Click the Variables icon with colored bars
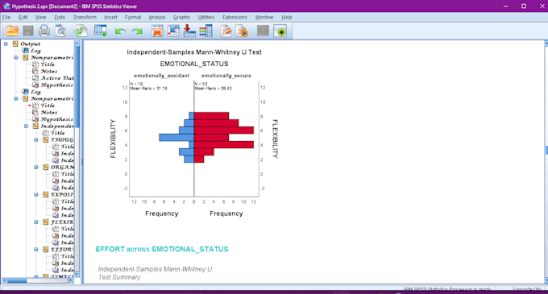The height and width of the screenshot is (294, 548). pyautogui.click(x=205, y=31)
